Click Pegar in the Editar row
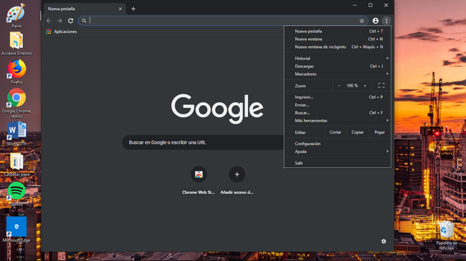This screenshot has width=466, height=261. point(379,132)
